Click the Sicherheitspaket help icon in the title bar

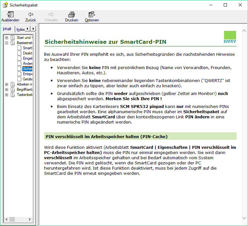[x=5, y=5]
